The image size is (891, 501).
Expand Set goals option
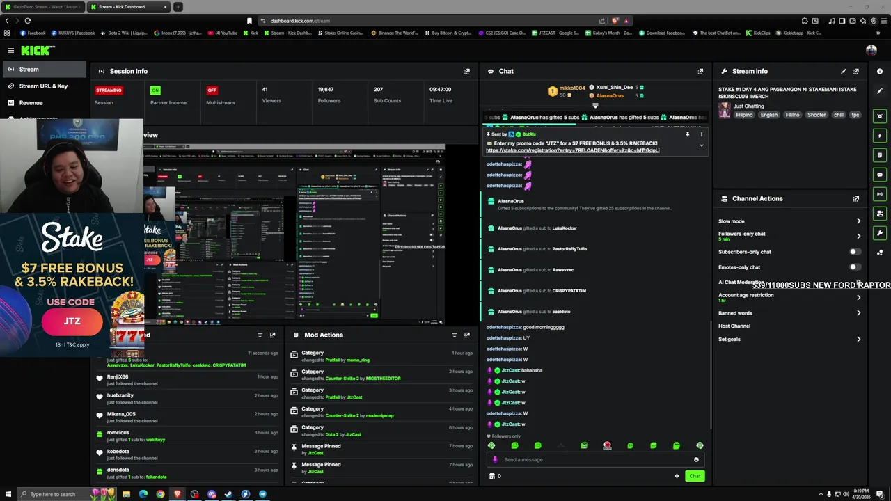click(858, 340)
